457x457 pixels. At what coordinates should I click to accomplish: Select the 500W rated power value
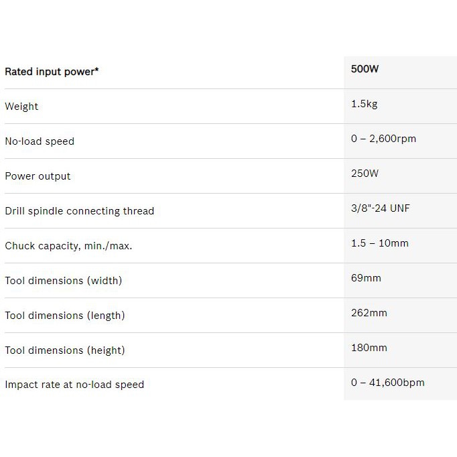(x=365, y=69)
